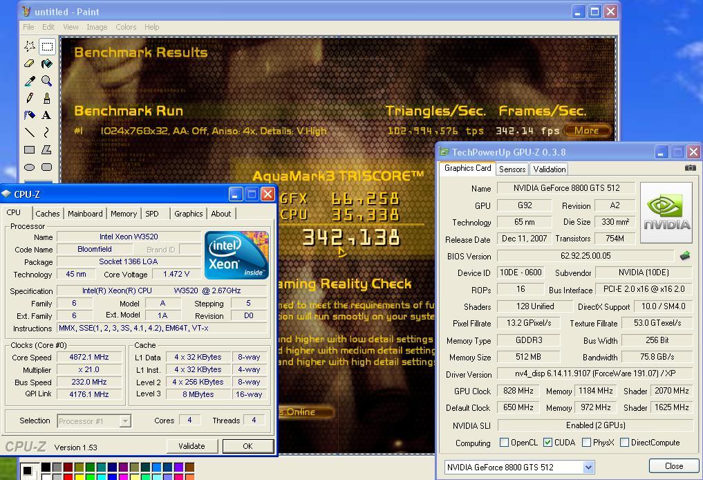703x480 pixels.
Task: Click the CPU-Z title bar icon
Action: coord(6,194)
